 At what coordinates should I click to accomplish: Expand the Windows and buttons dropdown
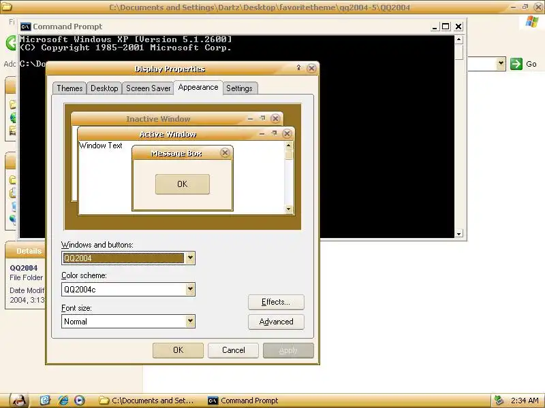[190, 258]
